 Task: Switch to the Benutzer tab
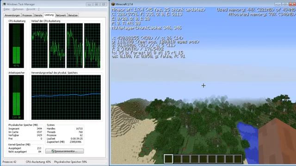pos(73,15)
